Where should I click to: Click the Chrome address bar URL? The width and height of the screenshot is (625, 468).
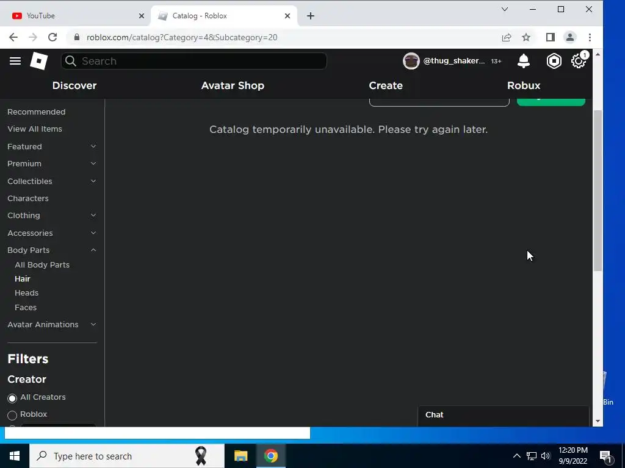tap(182, 37)
